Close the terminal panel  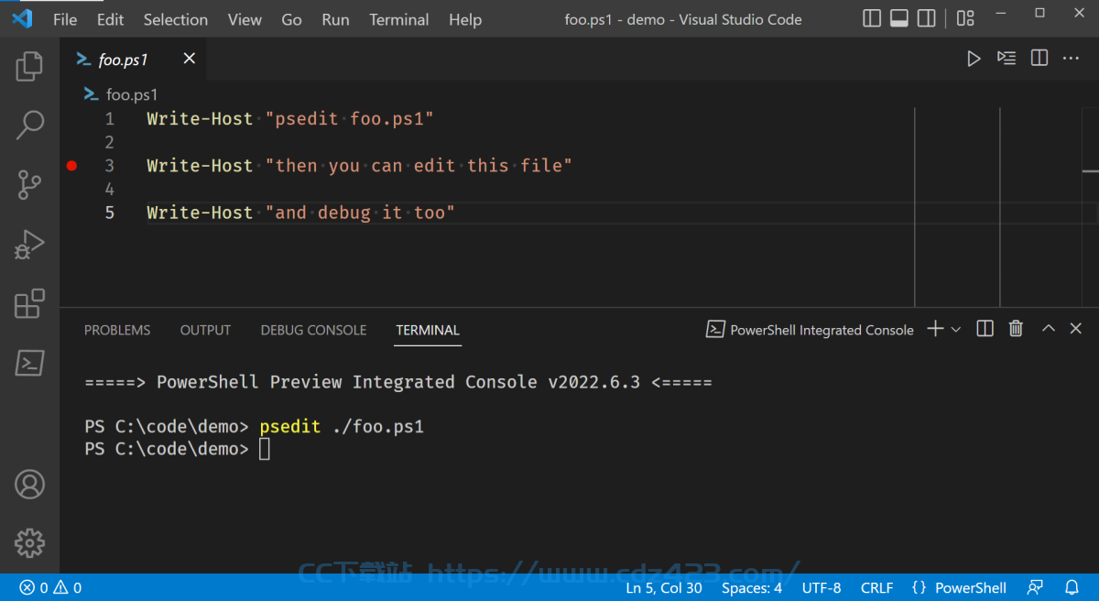click(1076, 329)
